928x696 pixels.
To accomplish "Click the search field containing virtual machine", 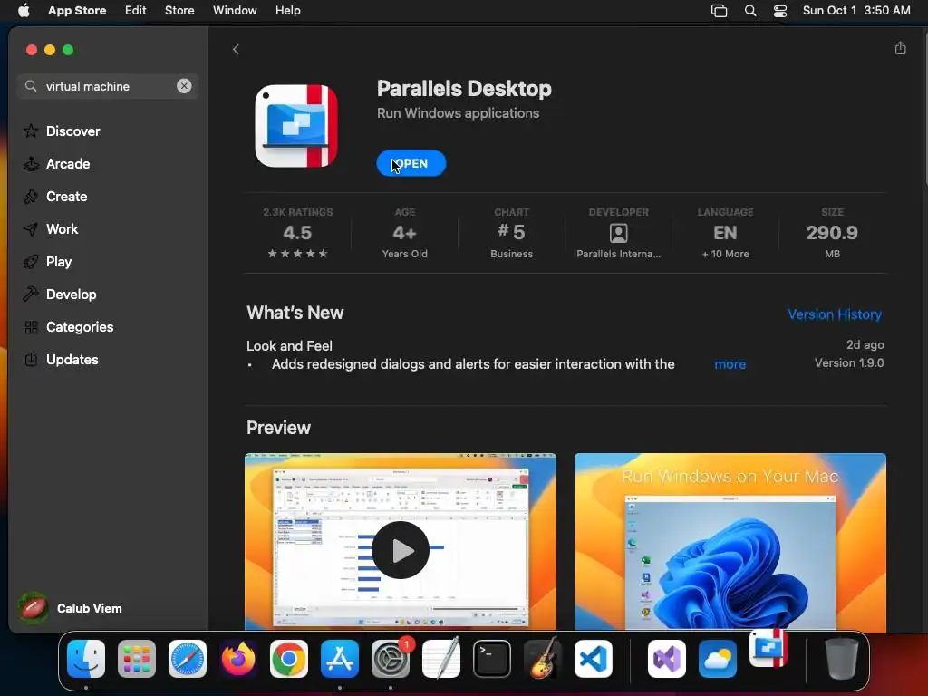I will [107, 86].
